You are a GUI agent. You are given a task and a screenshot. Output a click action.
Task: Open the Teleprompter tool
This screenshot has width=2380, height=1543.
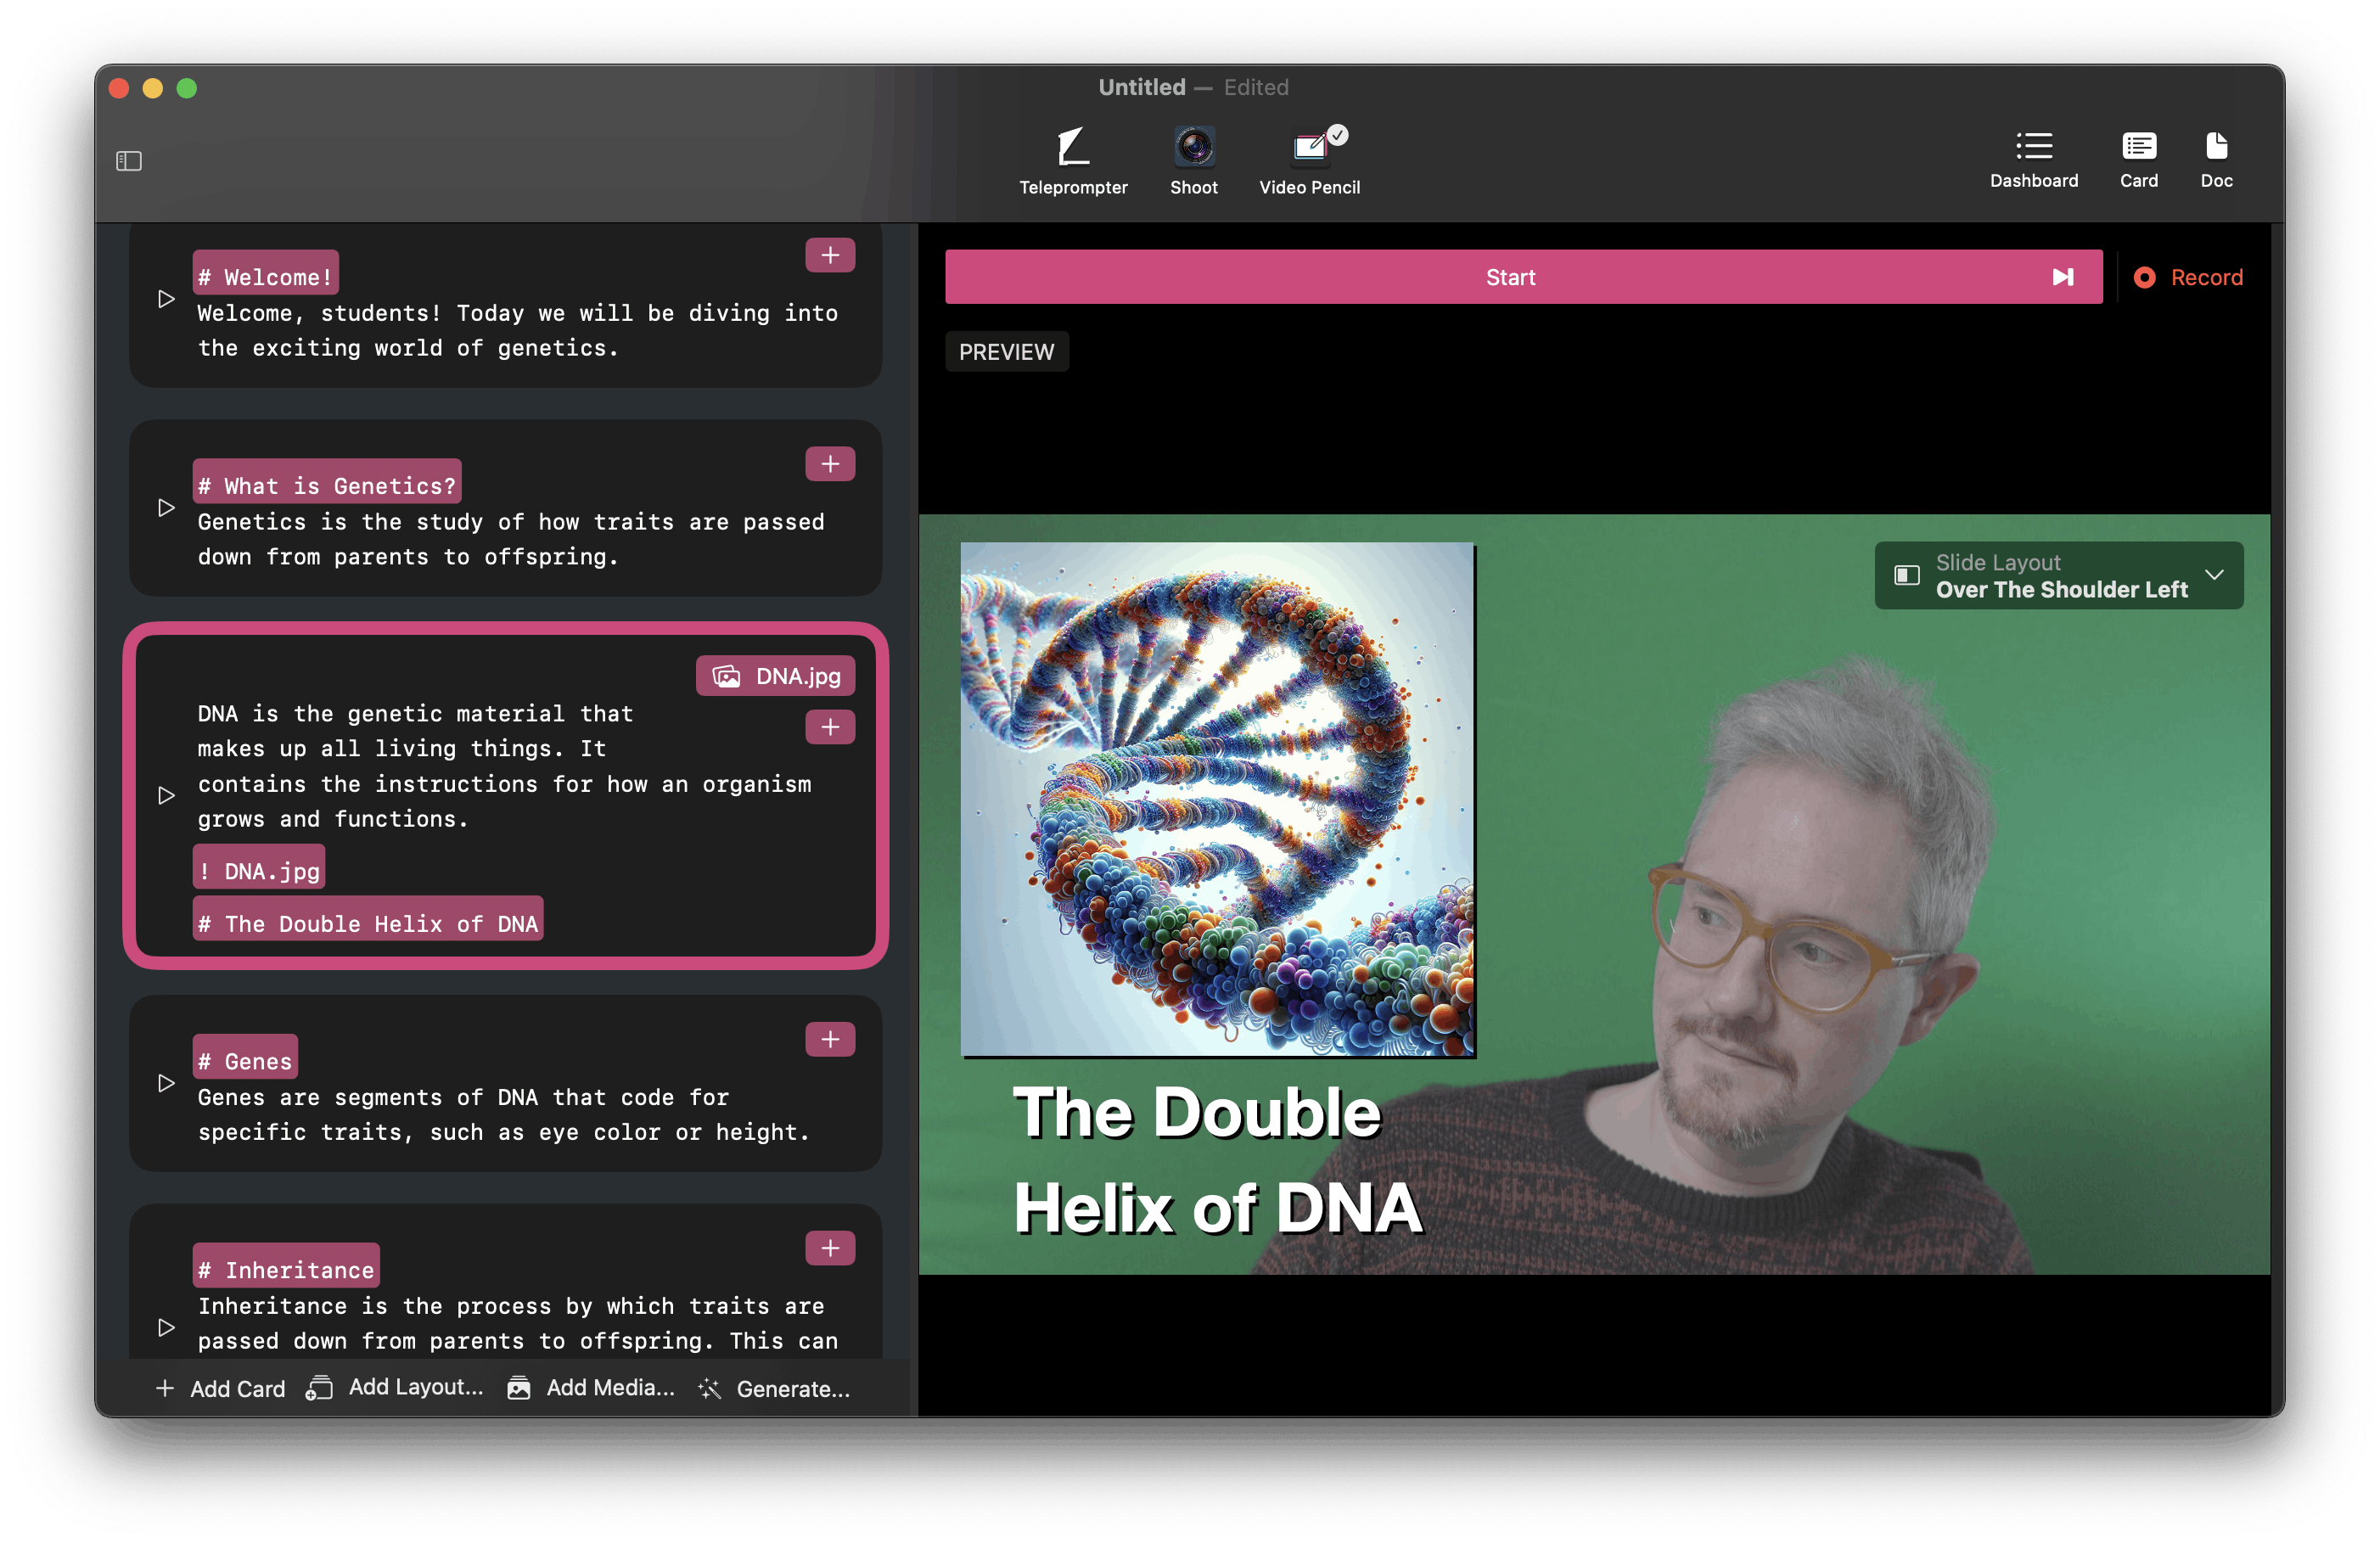click(x=1072, y=160)
